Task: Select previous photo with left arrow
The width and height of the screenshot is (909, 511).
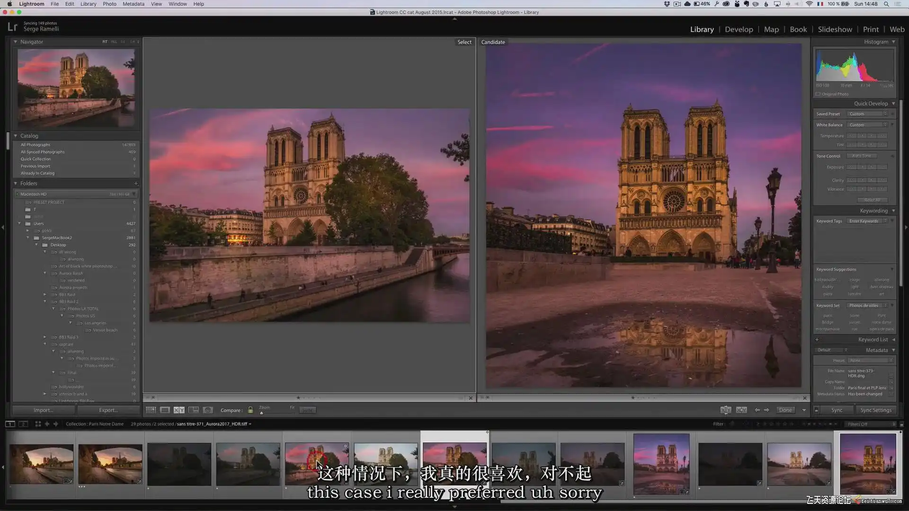Action: (x=757, y=410)
